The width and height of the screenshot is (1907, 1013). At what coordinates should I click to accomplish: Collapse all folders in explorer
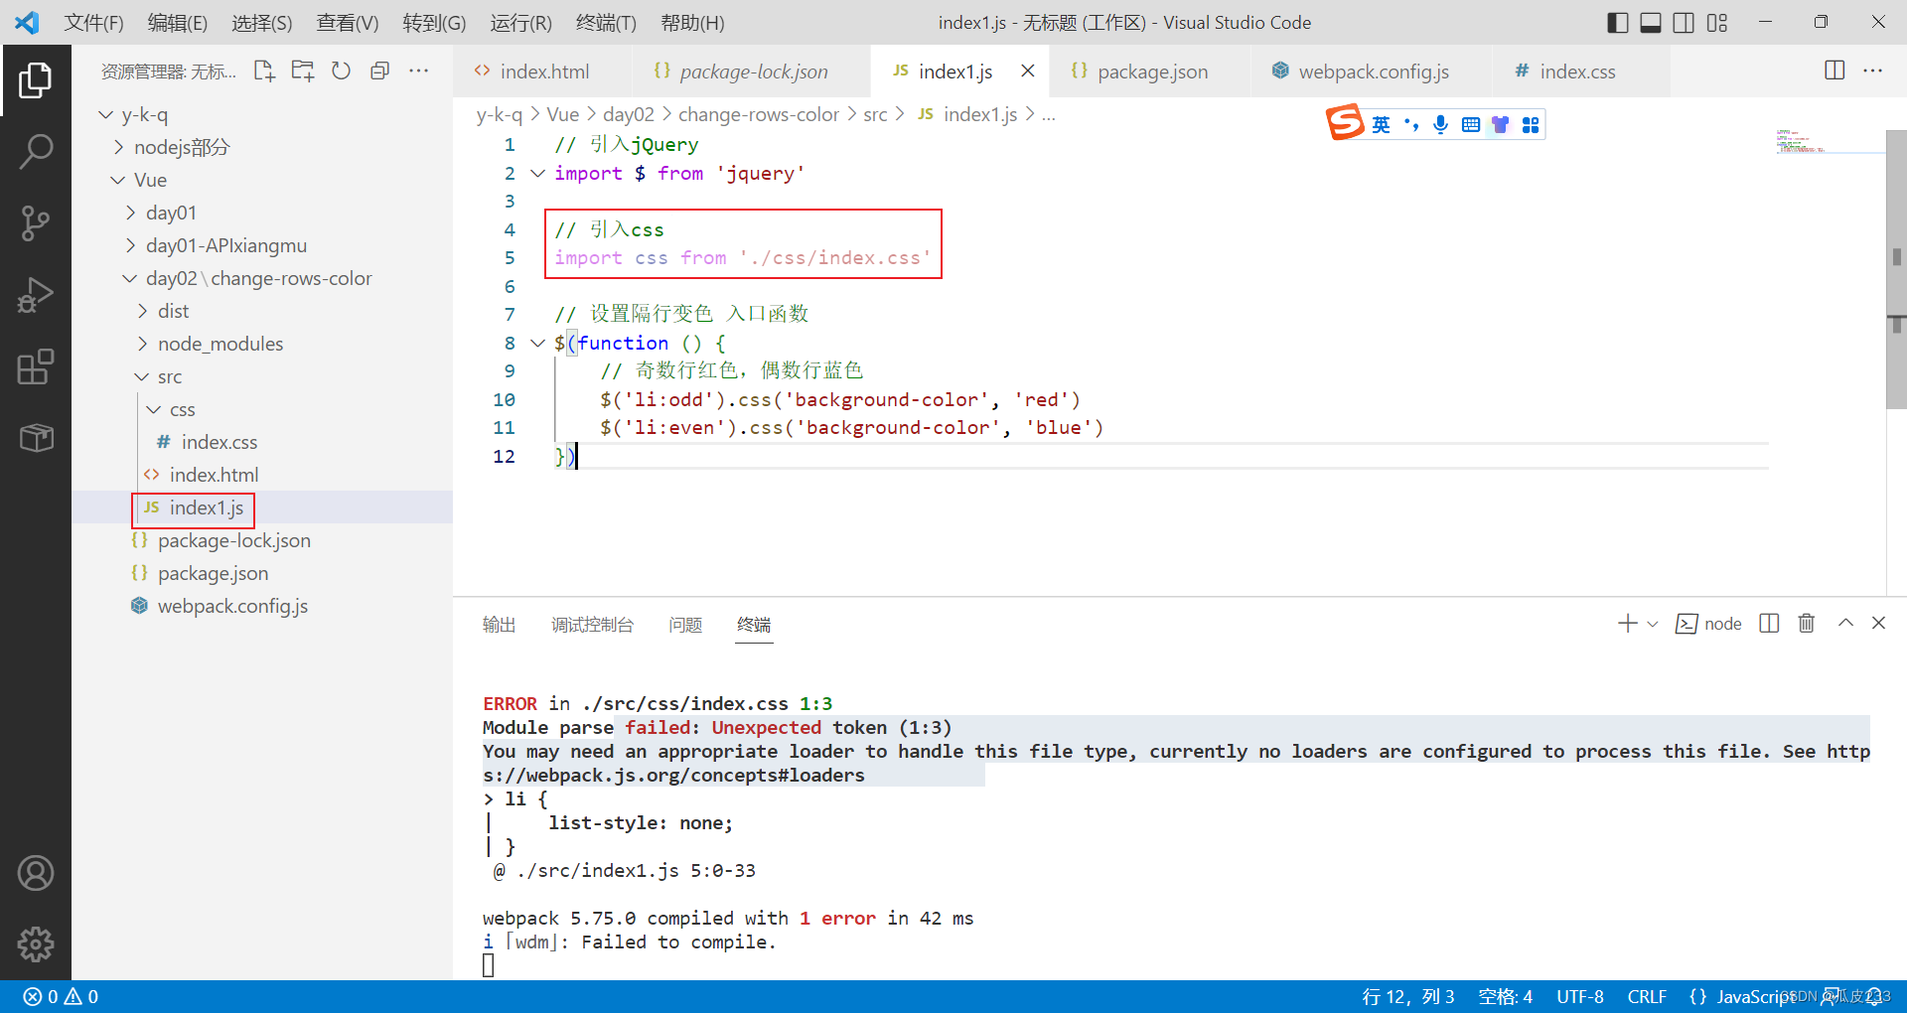coord(379,71)
